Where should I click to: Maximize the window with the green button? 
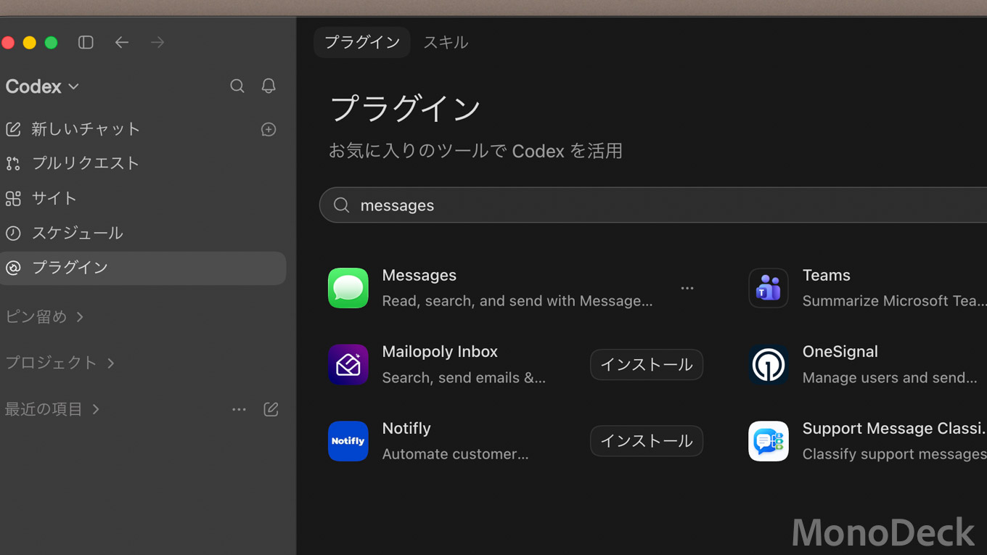point(51,43)
